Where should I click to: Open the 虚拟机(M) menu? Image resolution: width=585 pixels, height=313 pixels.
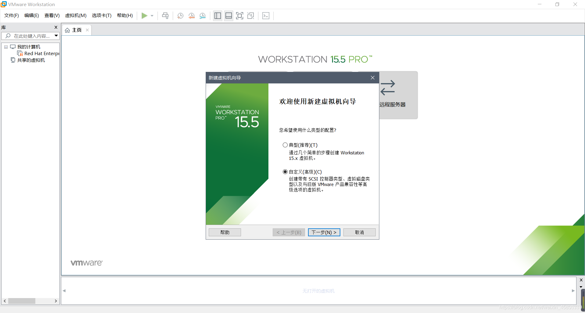(76, 16)
